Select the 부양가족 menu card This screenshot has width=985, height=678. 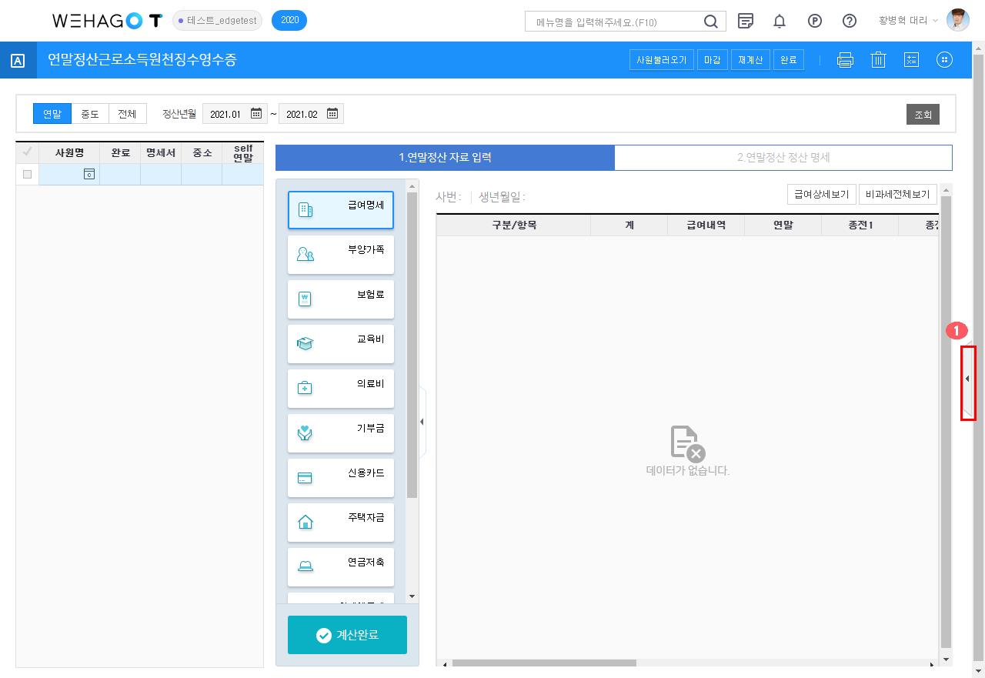click(x=340, y=255)
